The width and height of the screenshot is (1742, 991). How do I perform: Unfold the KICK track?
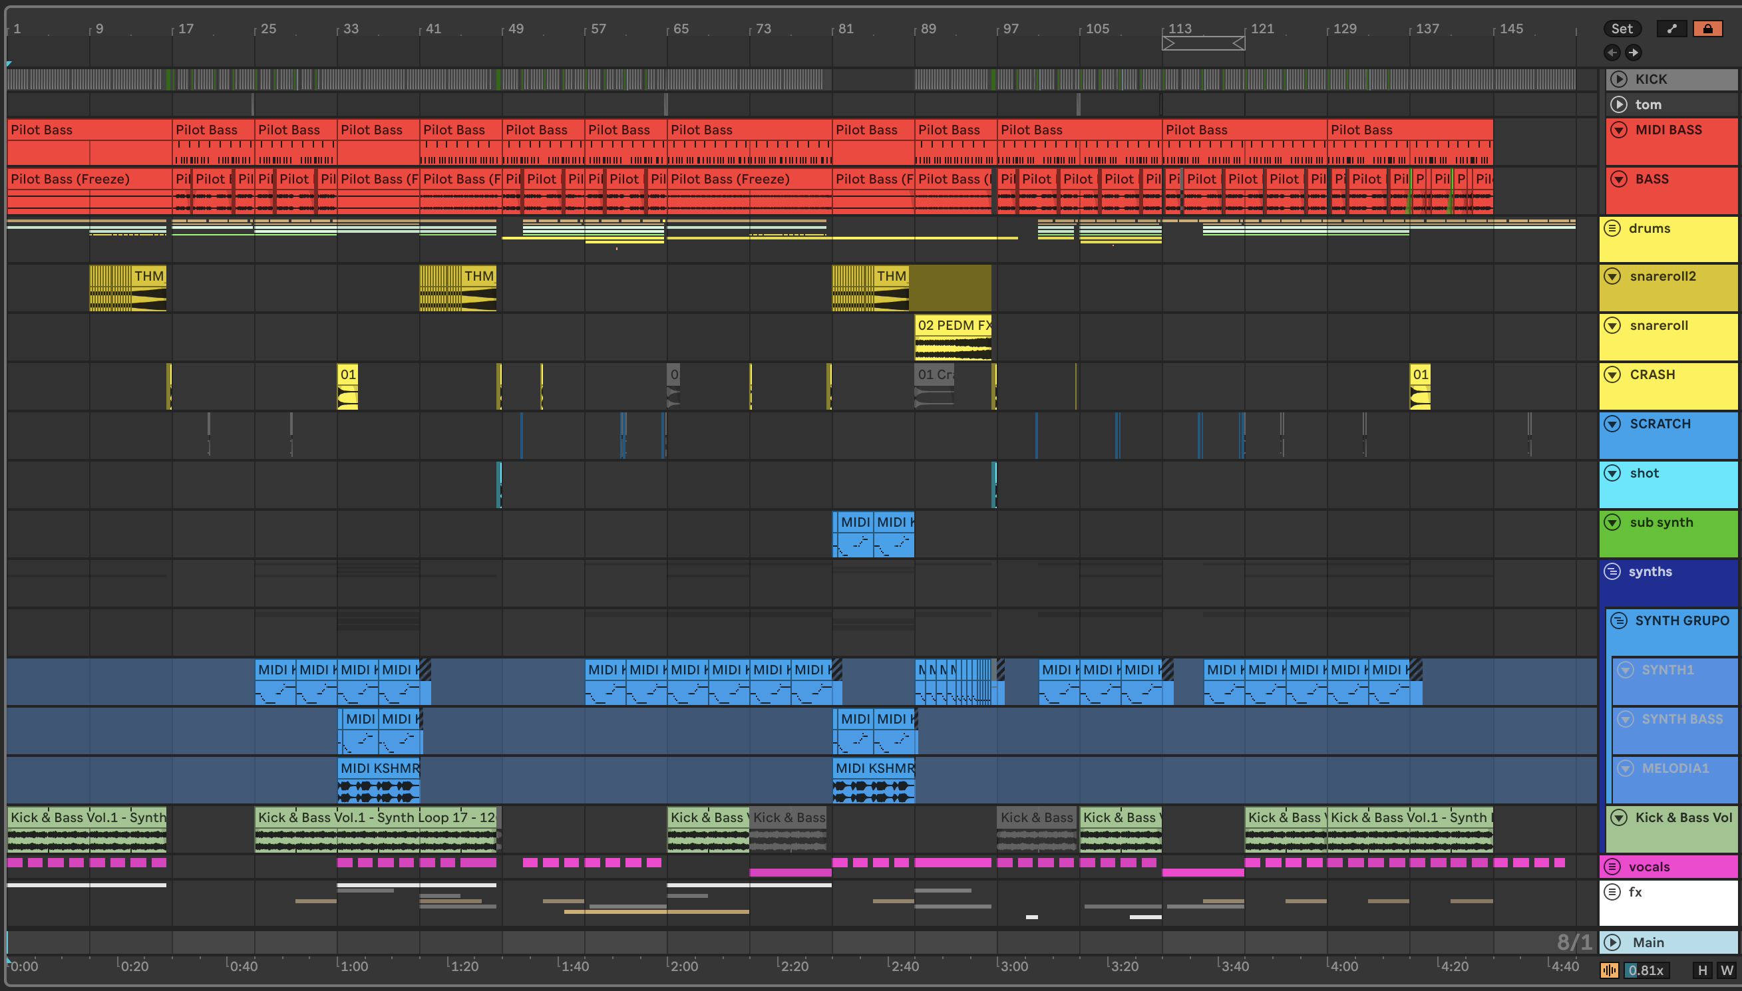click(1619, 79)
